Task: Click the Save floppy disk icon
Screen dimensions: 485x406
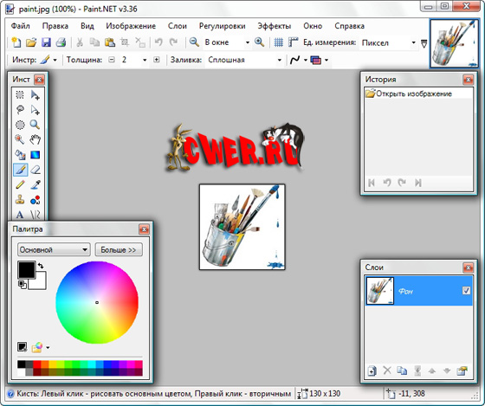Action: point(46,42)
